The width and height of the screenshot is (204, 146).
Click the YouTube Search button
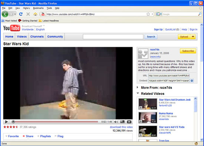(151, 36)
